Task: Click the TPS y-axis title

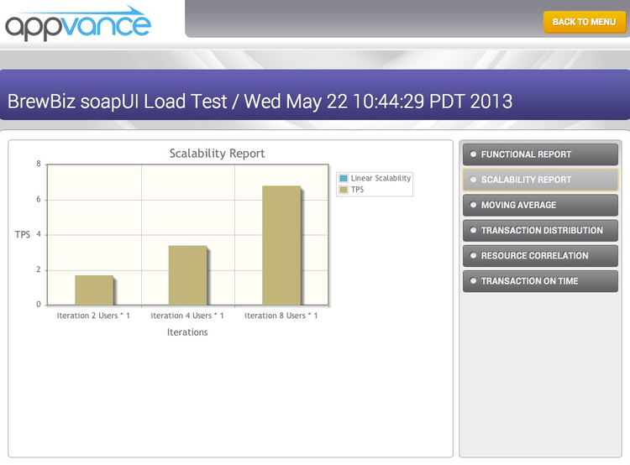Action: tap(23, 234)
